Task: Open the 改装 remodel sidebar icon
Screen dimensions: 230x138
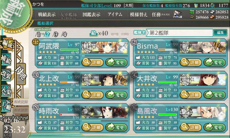Action: click(x=6, y=75)
